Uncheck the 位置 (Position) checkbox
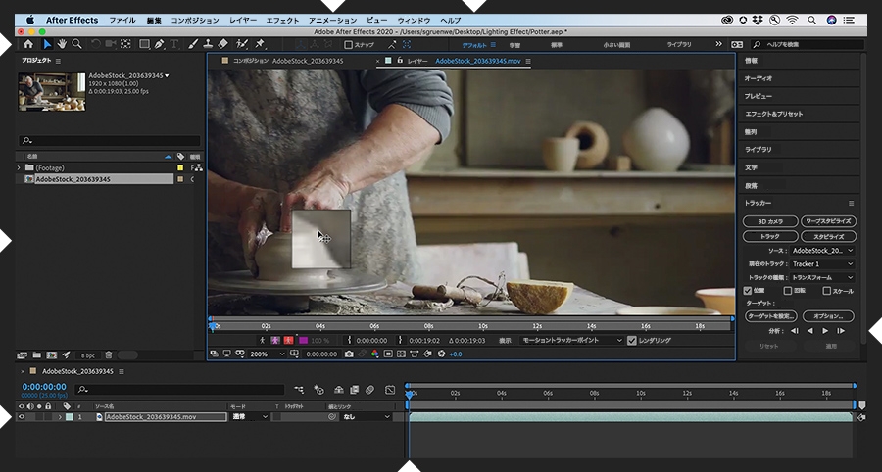The width and height of the screenshot is (882, 472). (x=750, y=290)
